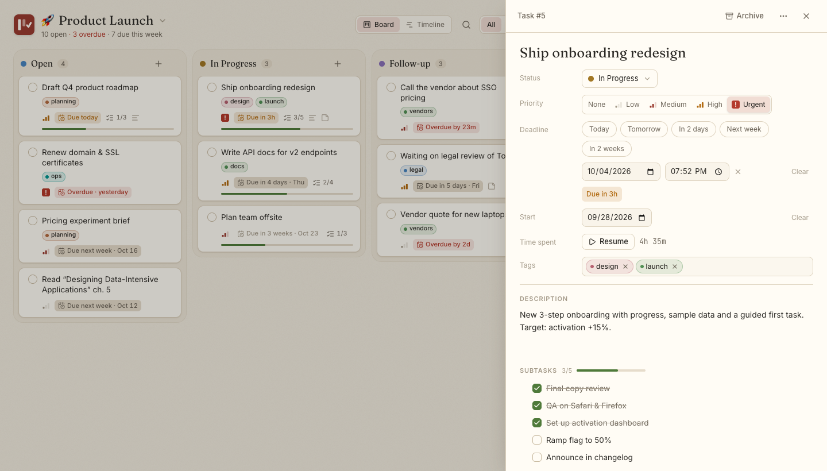Click the app logo icon
The width and height of the screenshot is (827, 471).
(24, 25)
